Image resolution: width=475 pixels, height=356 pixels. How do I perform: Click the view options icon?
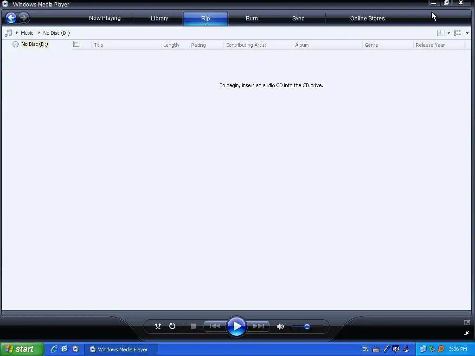[457, 33]
